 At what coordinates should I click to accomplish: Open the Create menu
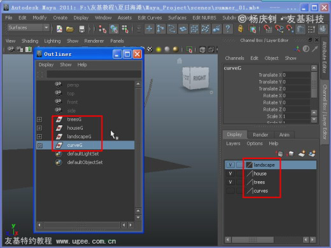pos(60,18)
